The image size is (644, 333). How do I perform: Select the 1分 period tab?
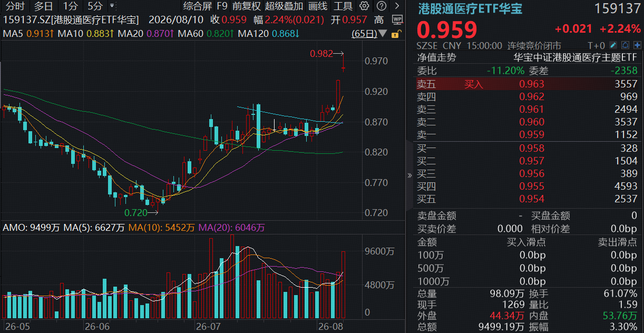(70, 6)
